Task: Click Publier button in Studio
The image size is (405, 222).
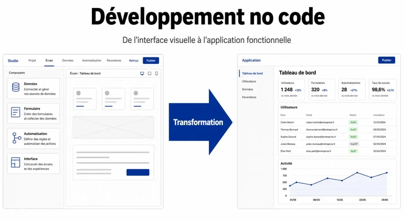Action: [151, 60]
